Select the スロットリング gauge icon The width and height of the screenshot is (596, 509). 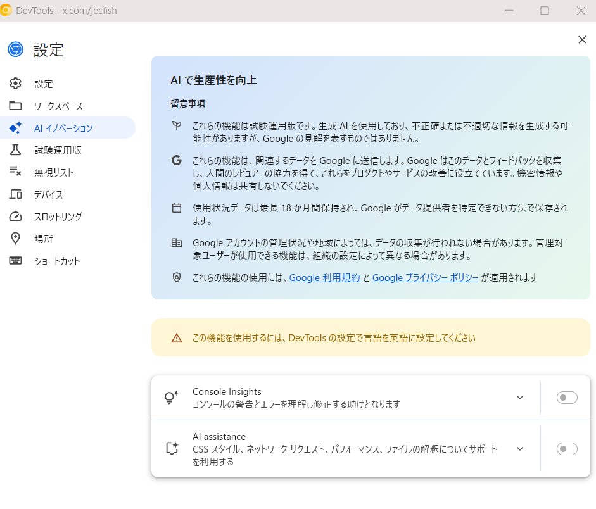[x=15, y=217]
